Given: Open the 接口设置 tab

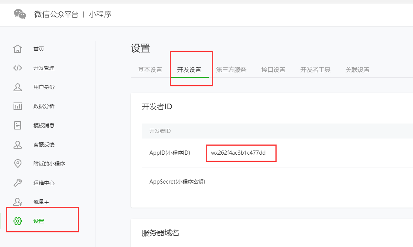Looking at the screenshot, I should [274, 70].
